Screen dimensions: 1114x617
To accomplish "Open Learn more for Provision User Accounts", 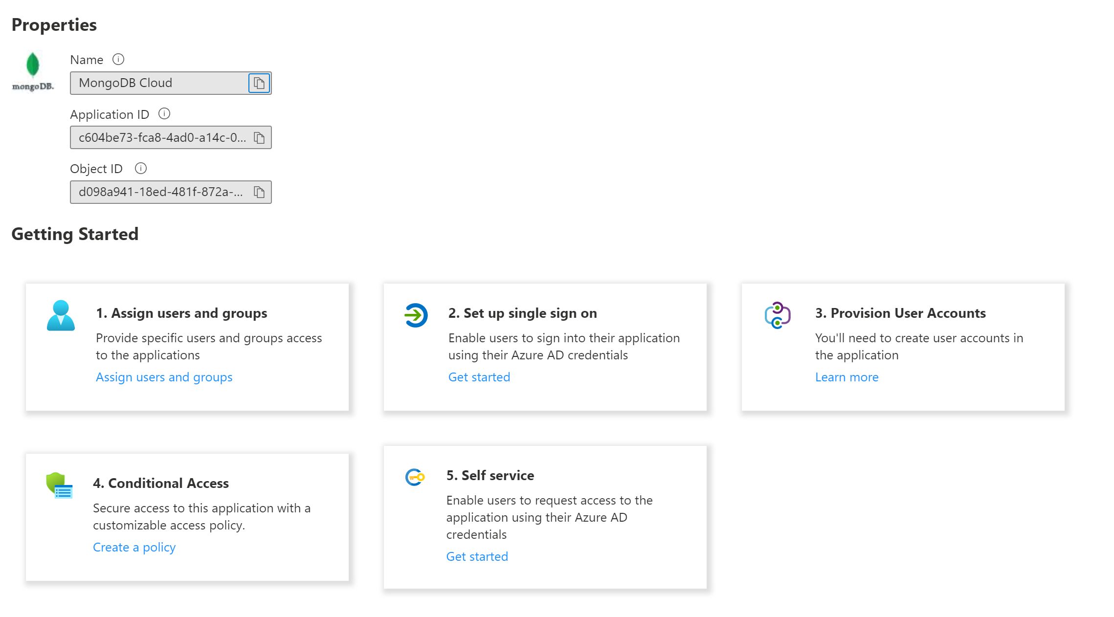I will coord(847,377).
